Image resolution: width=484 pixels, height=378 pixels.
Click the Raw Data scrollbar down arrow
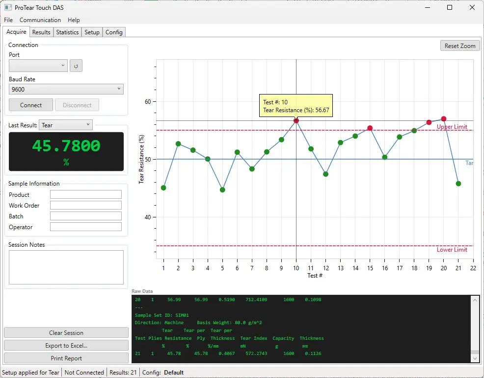point(475,358)
